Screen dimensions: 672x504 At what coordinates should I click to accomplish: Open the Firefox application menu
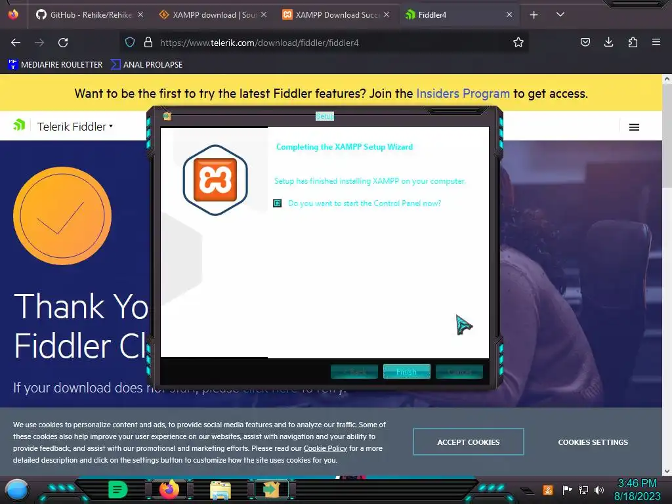(x=656, y=42)
